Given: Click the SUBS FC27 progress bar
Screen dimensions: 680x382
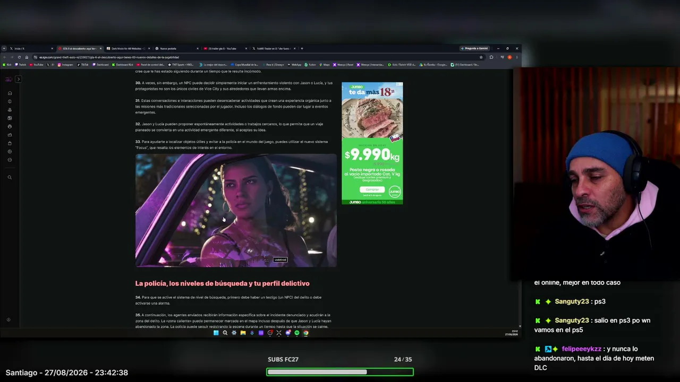Looking at the screenshot, I should [340, 372].
